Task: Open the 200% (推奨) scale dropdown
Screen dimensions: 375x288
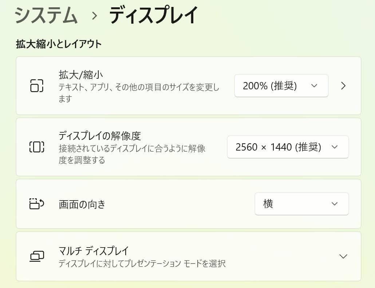Action: [x=281, y=86]
